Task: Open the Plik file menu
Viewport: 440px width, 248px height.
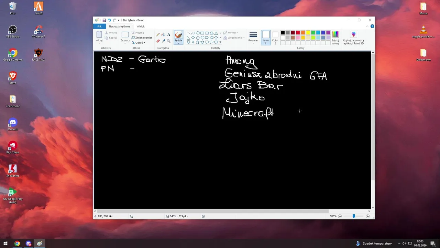Action: click(99, 26)
